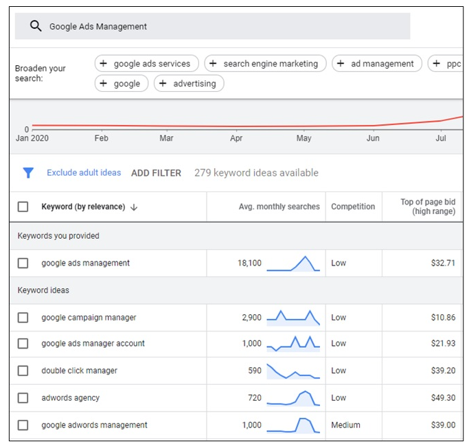Click the $39.20 top of page bid
The image size is (469, 448).
[443, 370]
